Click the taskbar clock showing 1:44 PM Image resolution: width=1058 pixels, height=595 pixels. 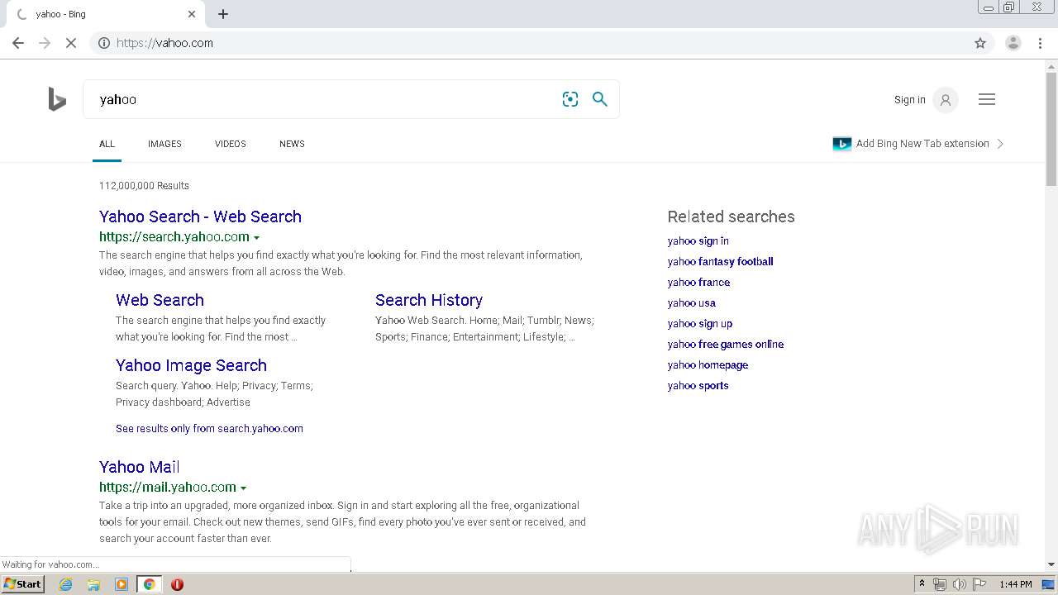pyautogui.click(x=1016, y=584)
